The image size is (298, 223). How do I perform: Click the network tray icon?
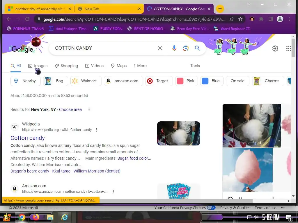(x=249, y=217)
